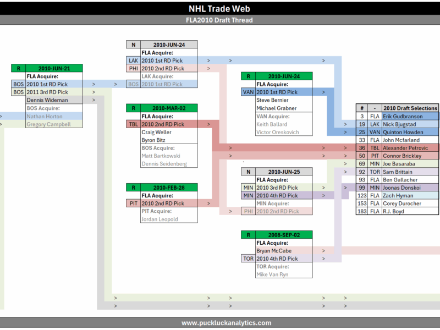Select the FLA2010 Draft Thread subtitle

coord(219,20)
